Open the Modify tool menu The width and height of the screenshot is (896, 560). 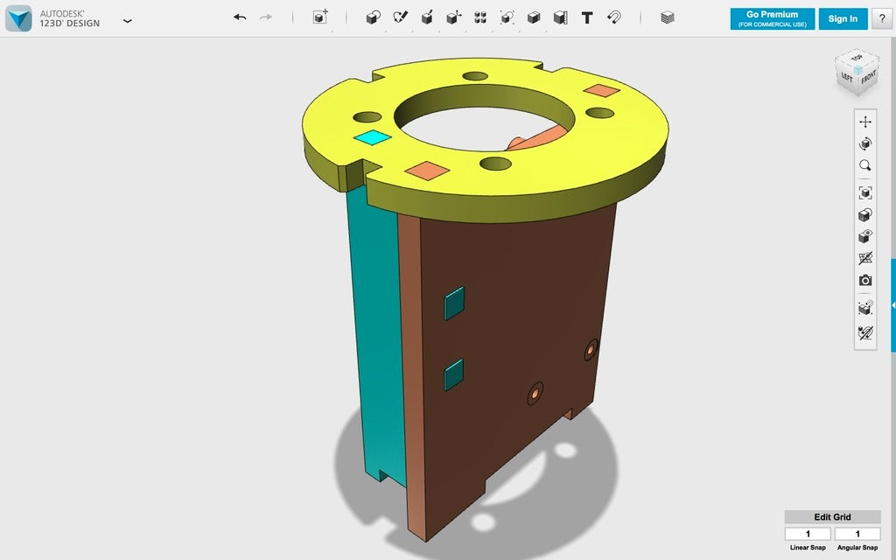pyautogui.click(x=454, y=17)
